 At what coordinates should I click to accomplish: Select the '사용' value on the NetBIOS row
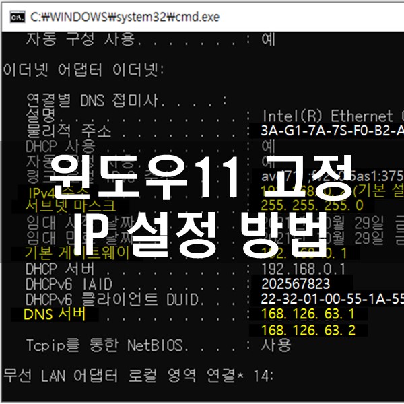(x=276, y=345)
